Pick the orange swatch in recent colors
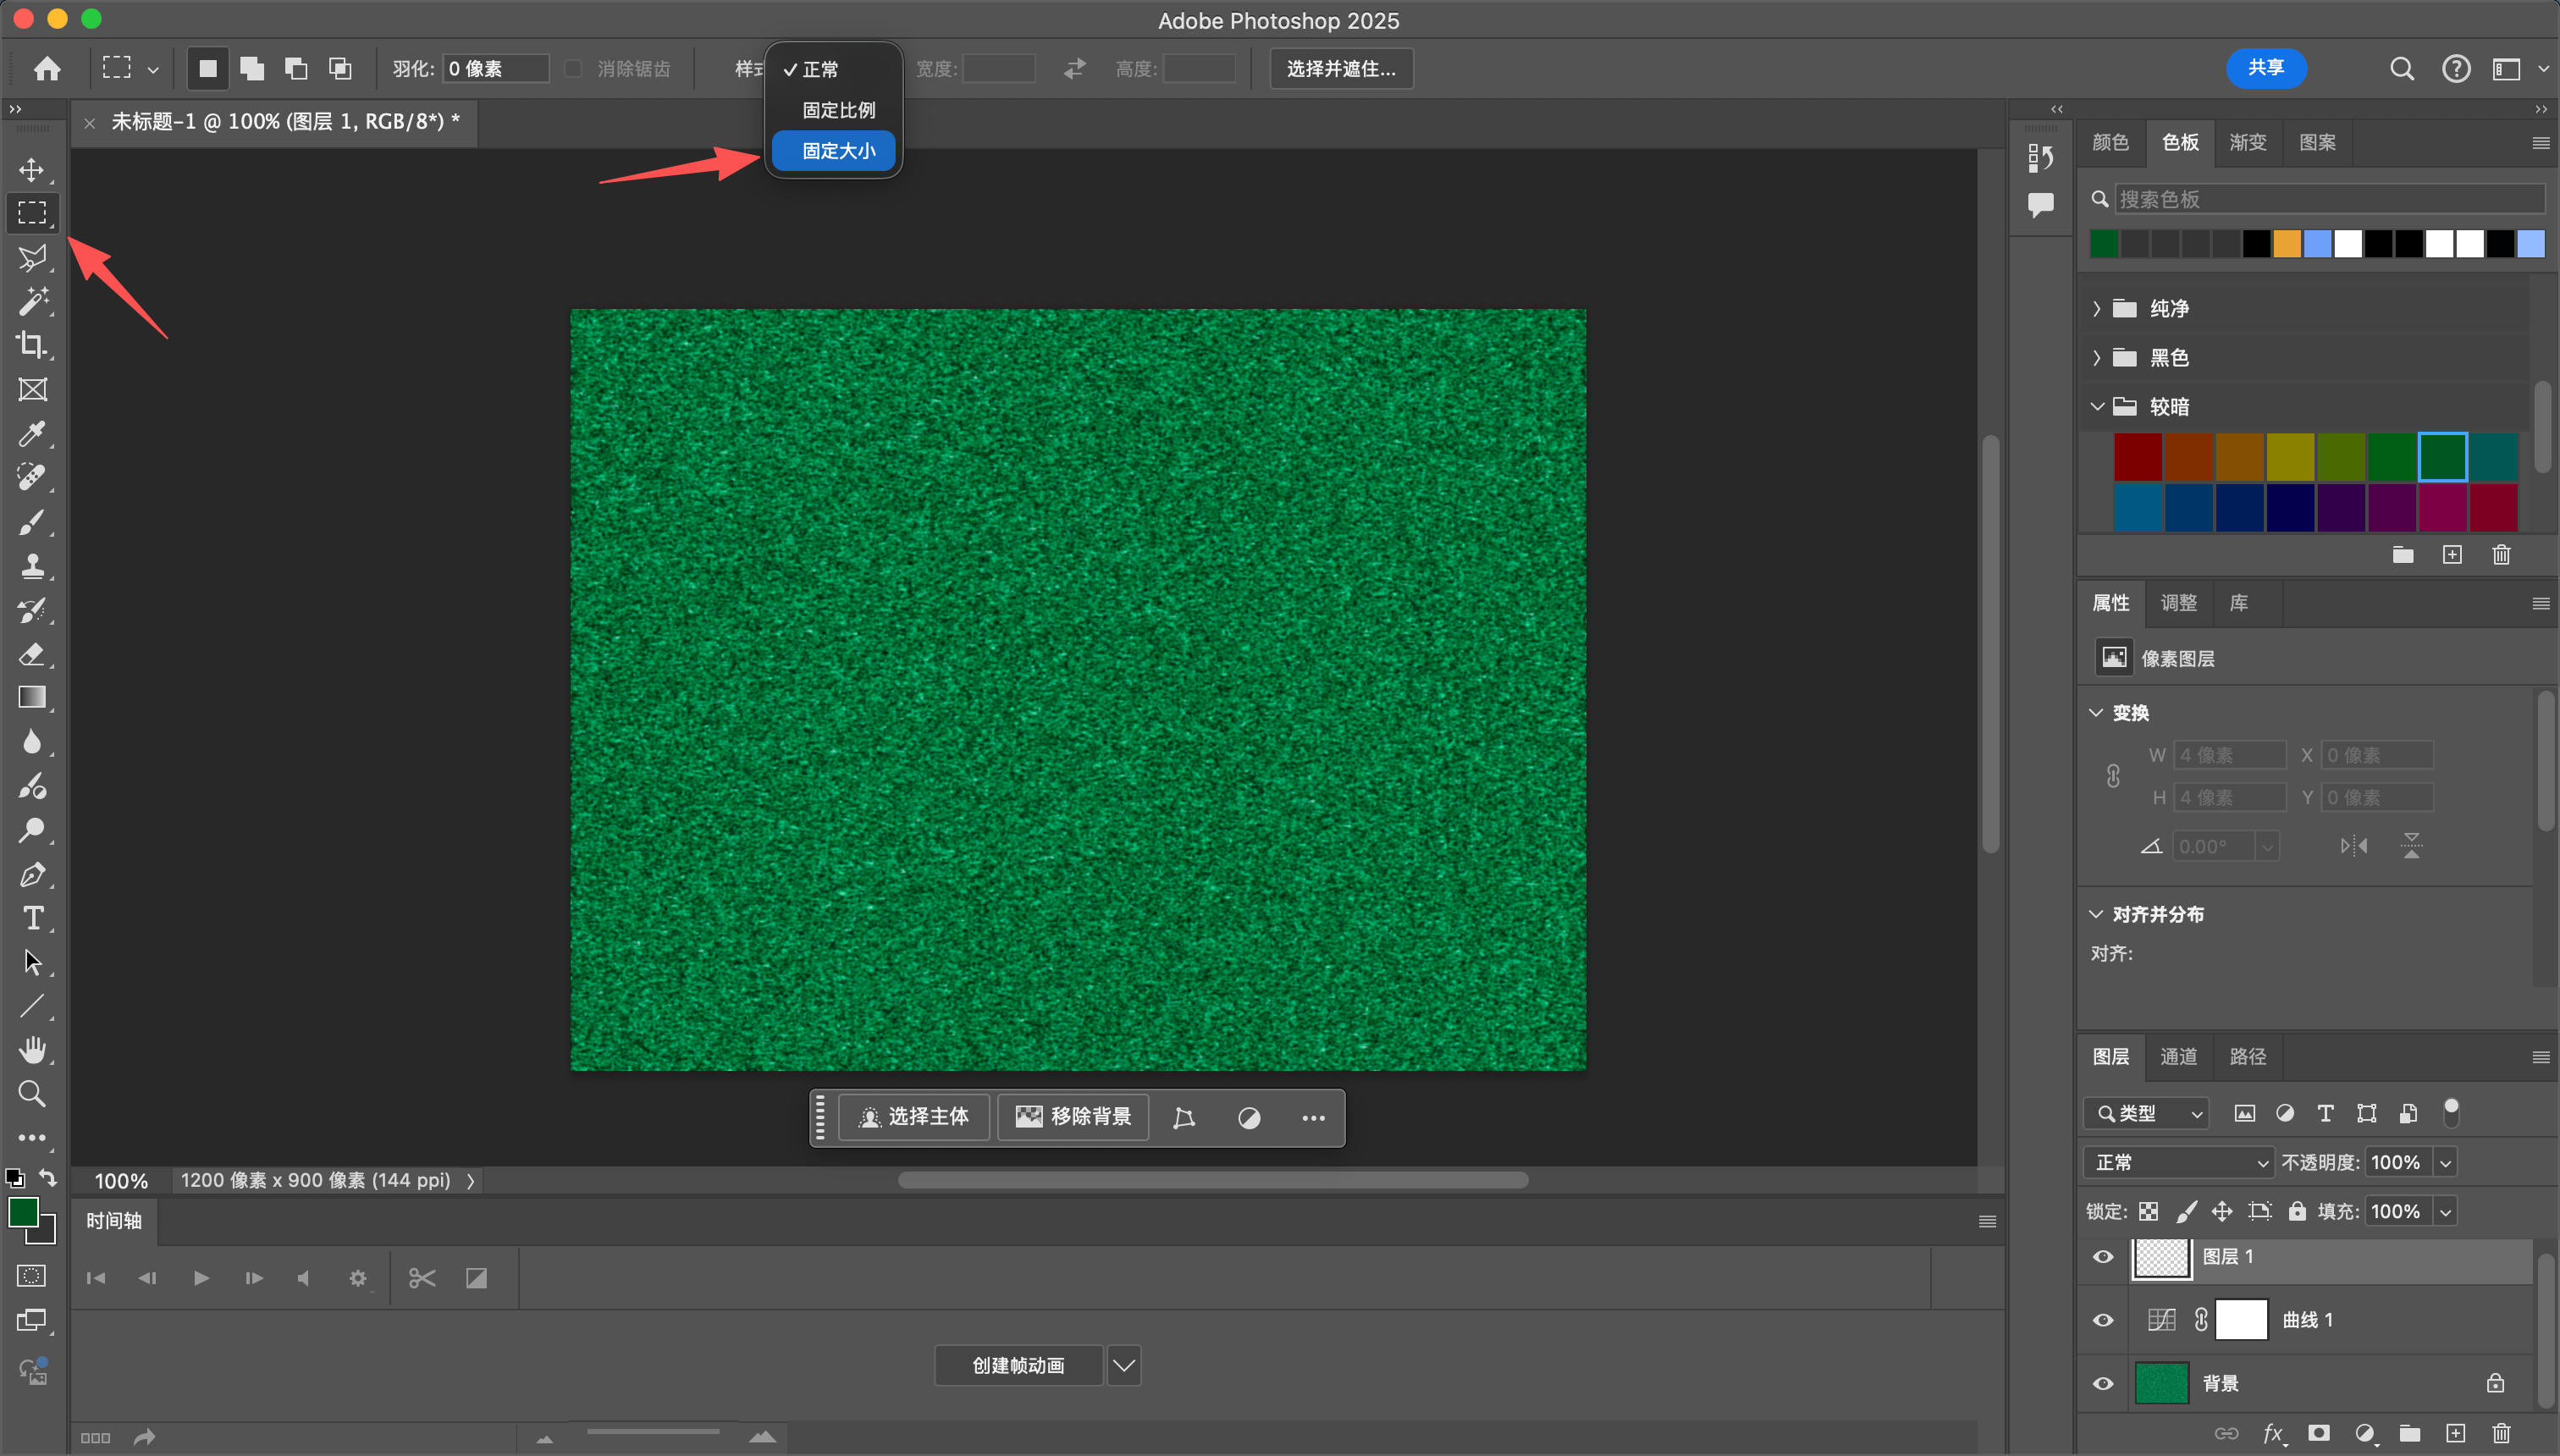2560x1456 pixels. [2287, 243]
